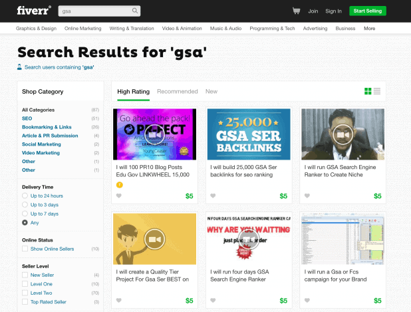The image size is (411, 312).
Task: Open Programming & Tech category
Action: [272, 29]
